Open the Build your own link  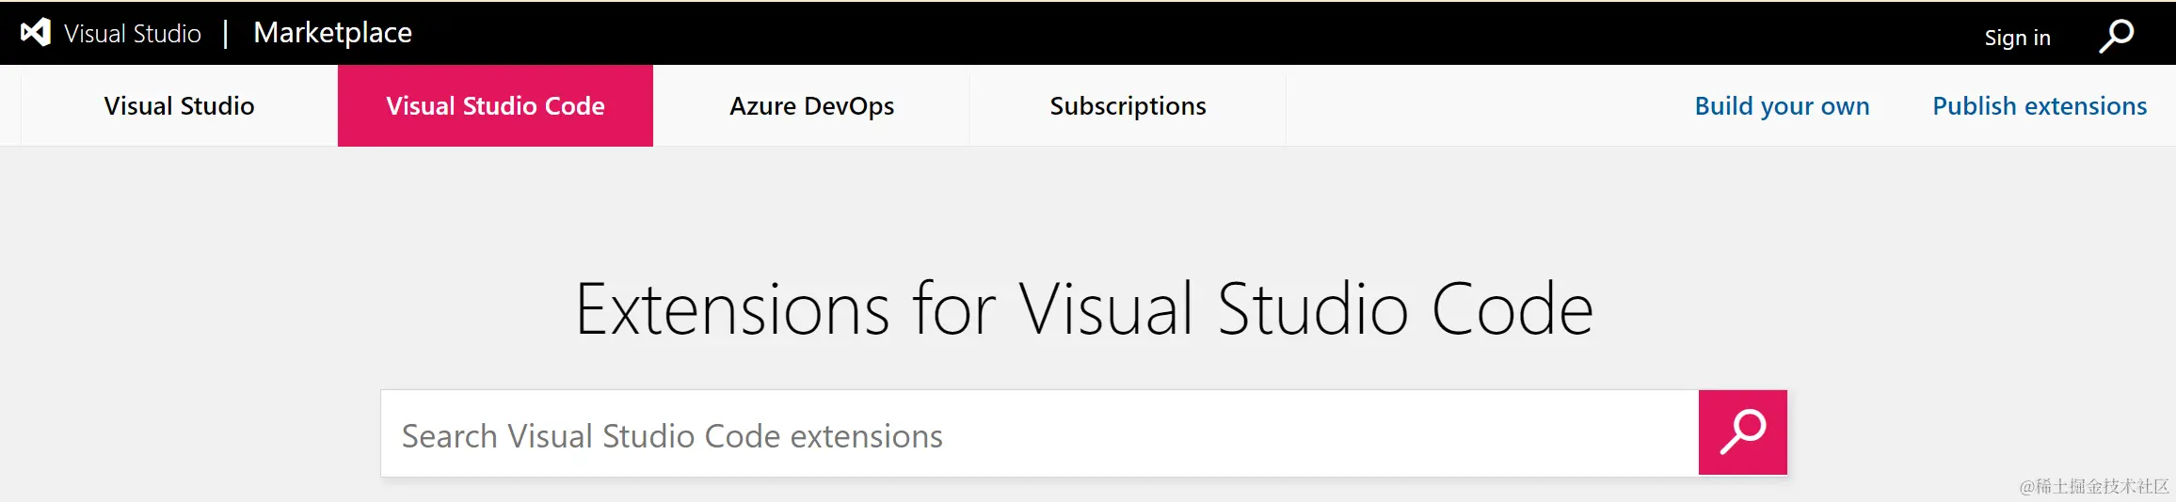click(1782, 106)
